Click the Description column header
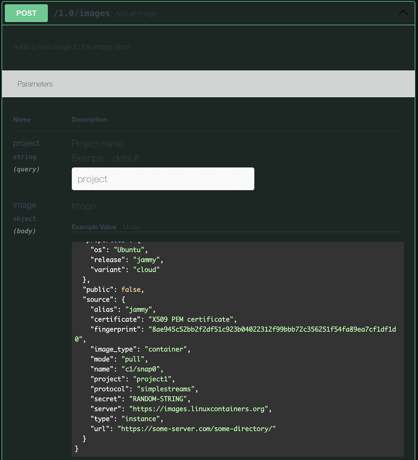Viewport: 418px width, 460px height. tap(89, 120)
